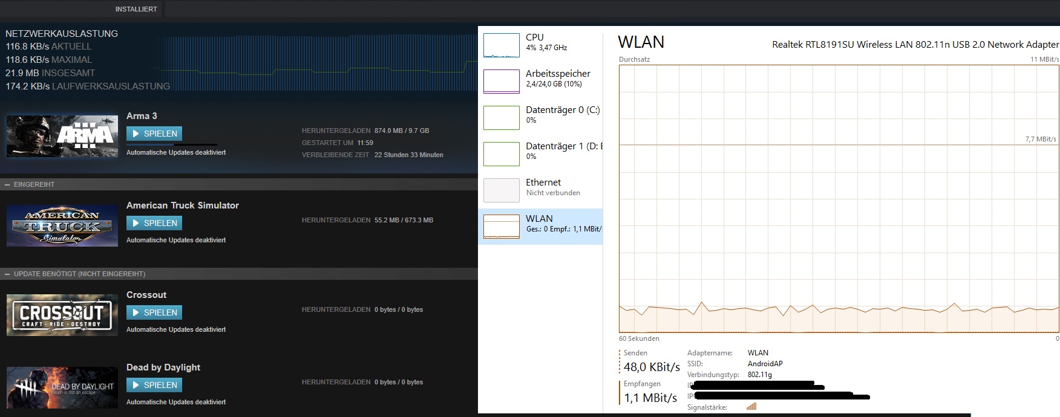Click 21.9 MB INSGESAMT value
Image resolution: width=1060 pixels, height=417 pixels.
[x=50, y=73]
